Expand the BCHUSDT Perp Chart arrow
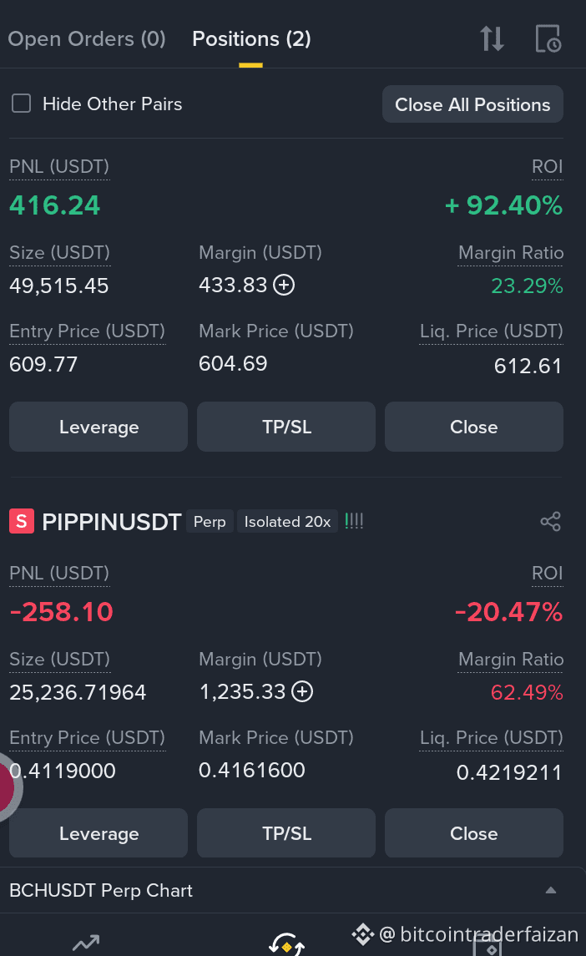The image size is (586, 956). pyautogui.click(x=551, y=890)
